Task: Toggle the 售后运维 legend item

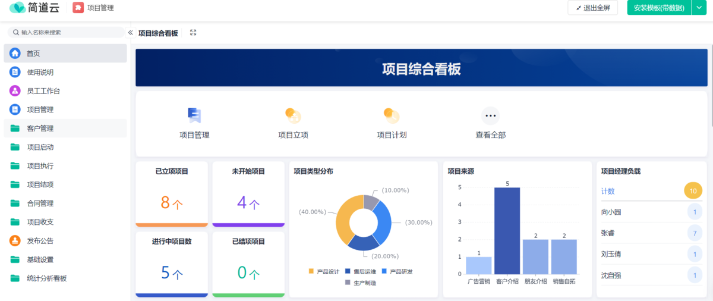Action: point(360,271)
